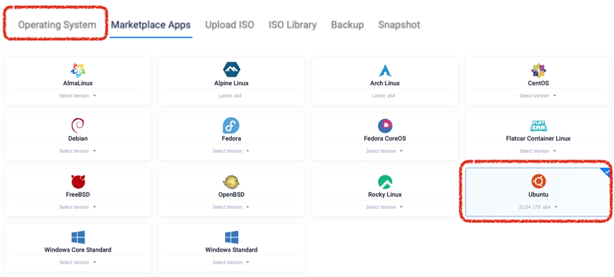Click the Fedora name text
Image resolution: width=614 pixels, height=277 pixels.
tap(231, 138)
